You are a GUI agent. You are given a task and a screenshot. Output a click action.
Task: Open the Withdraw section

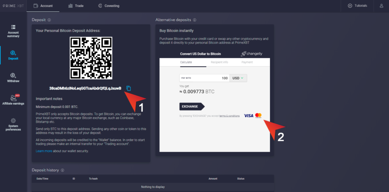click(x=13, y=78)
